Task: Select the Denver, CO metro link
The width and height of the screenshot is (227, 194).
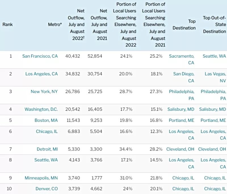Action: pos(47,189)
